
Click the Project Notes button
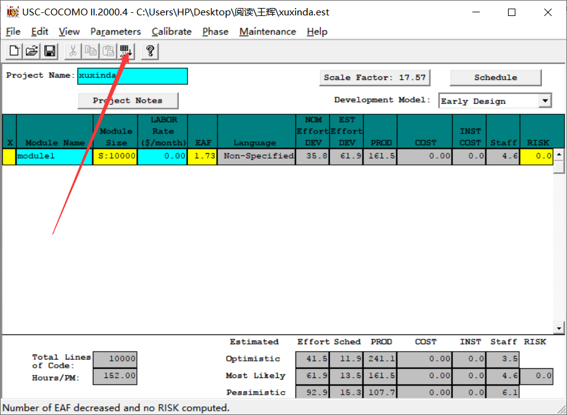pos(128,100)
